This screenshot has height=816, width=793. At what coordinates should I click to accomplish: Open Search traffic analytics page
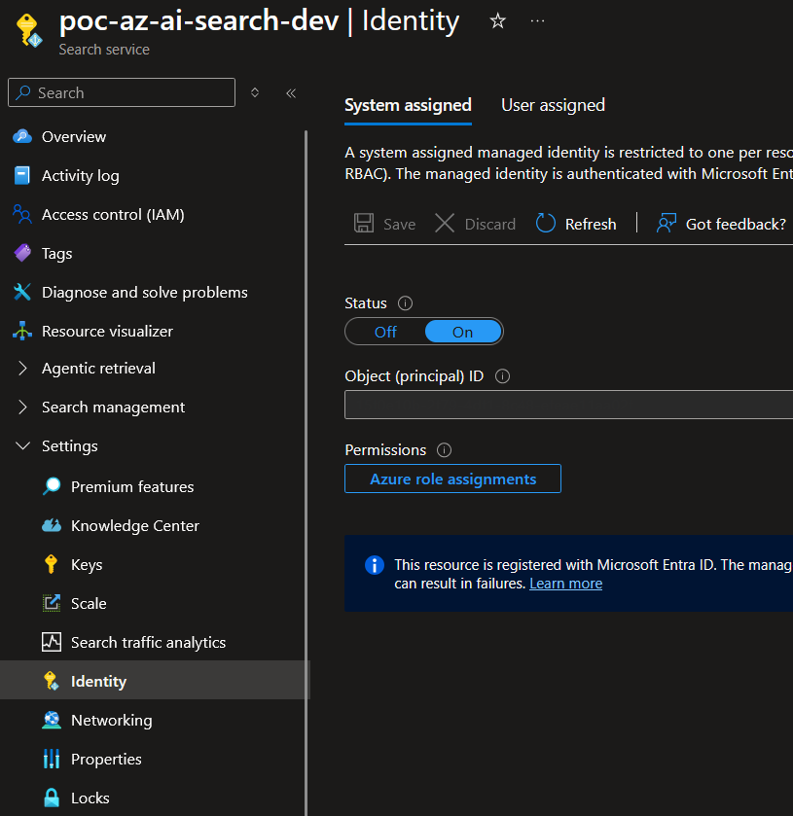click(x=149, y=642)
